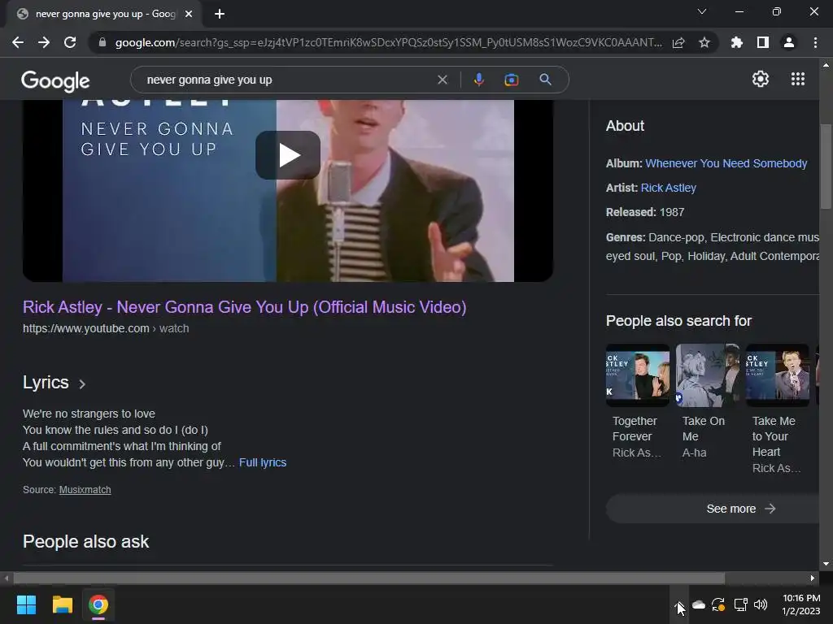Open the update sync tray icon

(719, 604)
